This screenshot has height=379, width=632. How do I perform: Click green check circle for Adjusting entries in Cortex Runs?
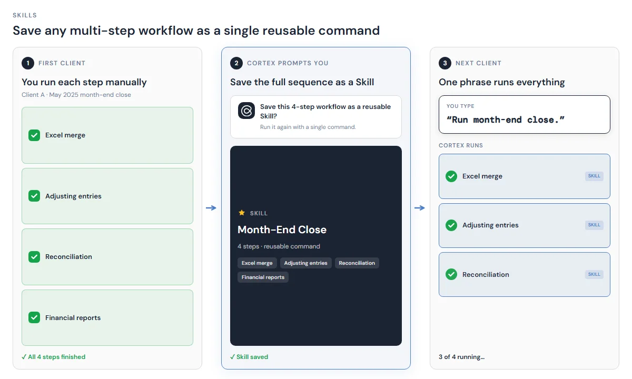pos(451,225)
